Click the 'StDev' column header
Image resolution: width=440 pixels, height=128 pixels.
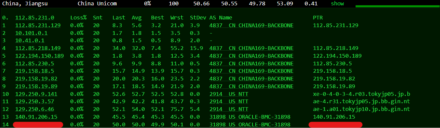click(x=198, y=17)
